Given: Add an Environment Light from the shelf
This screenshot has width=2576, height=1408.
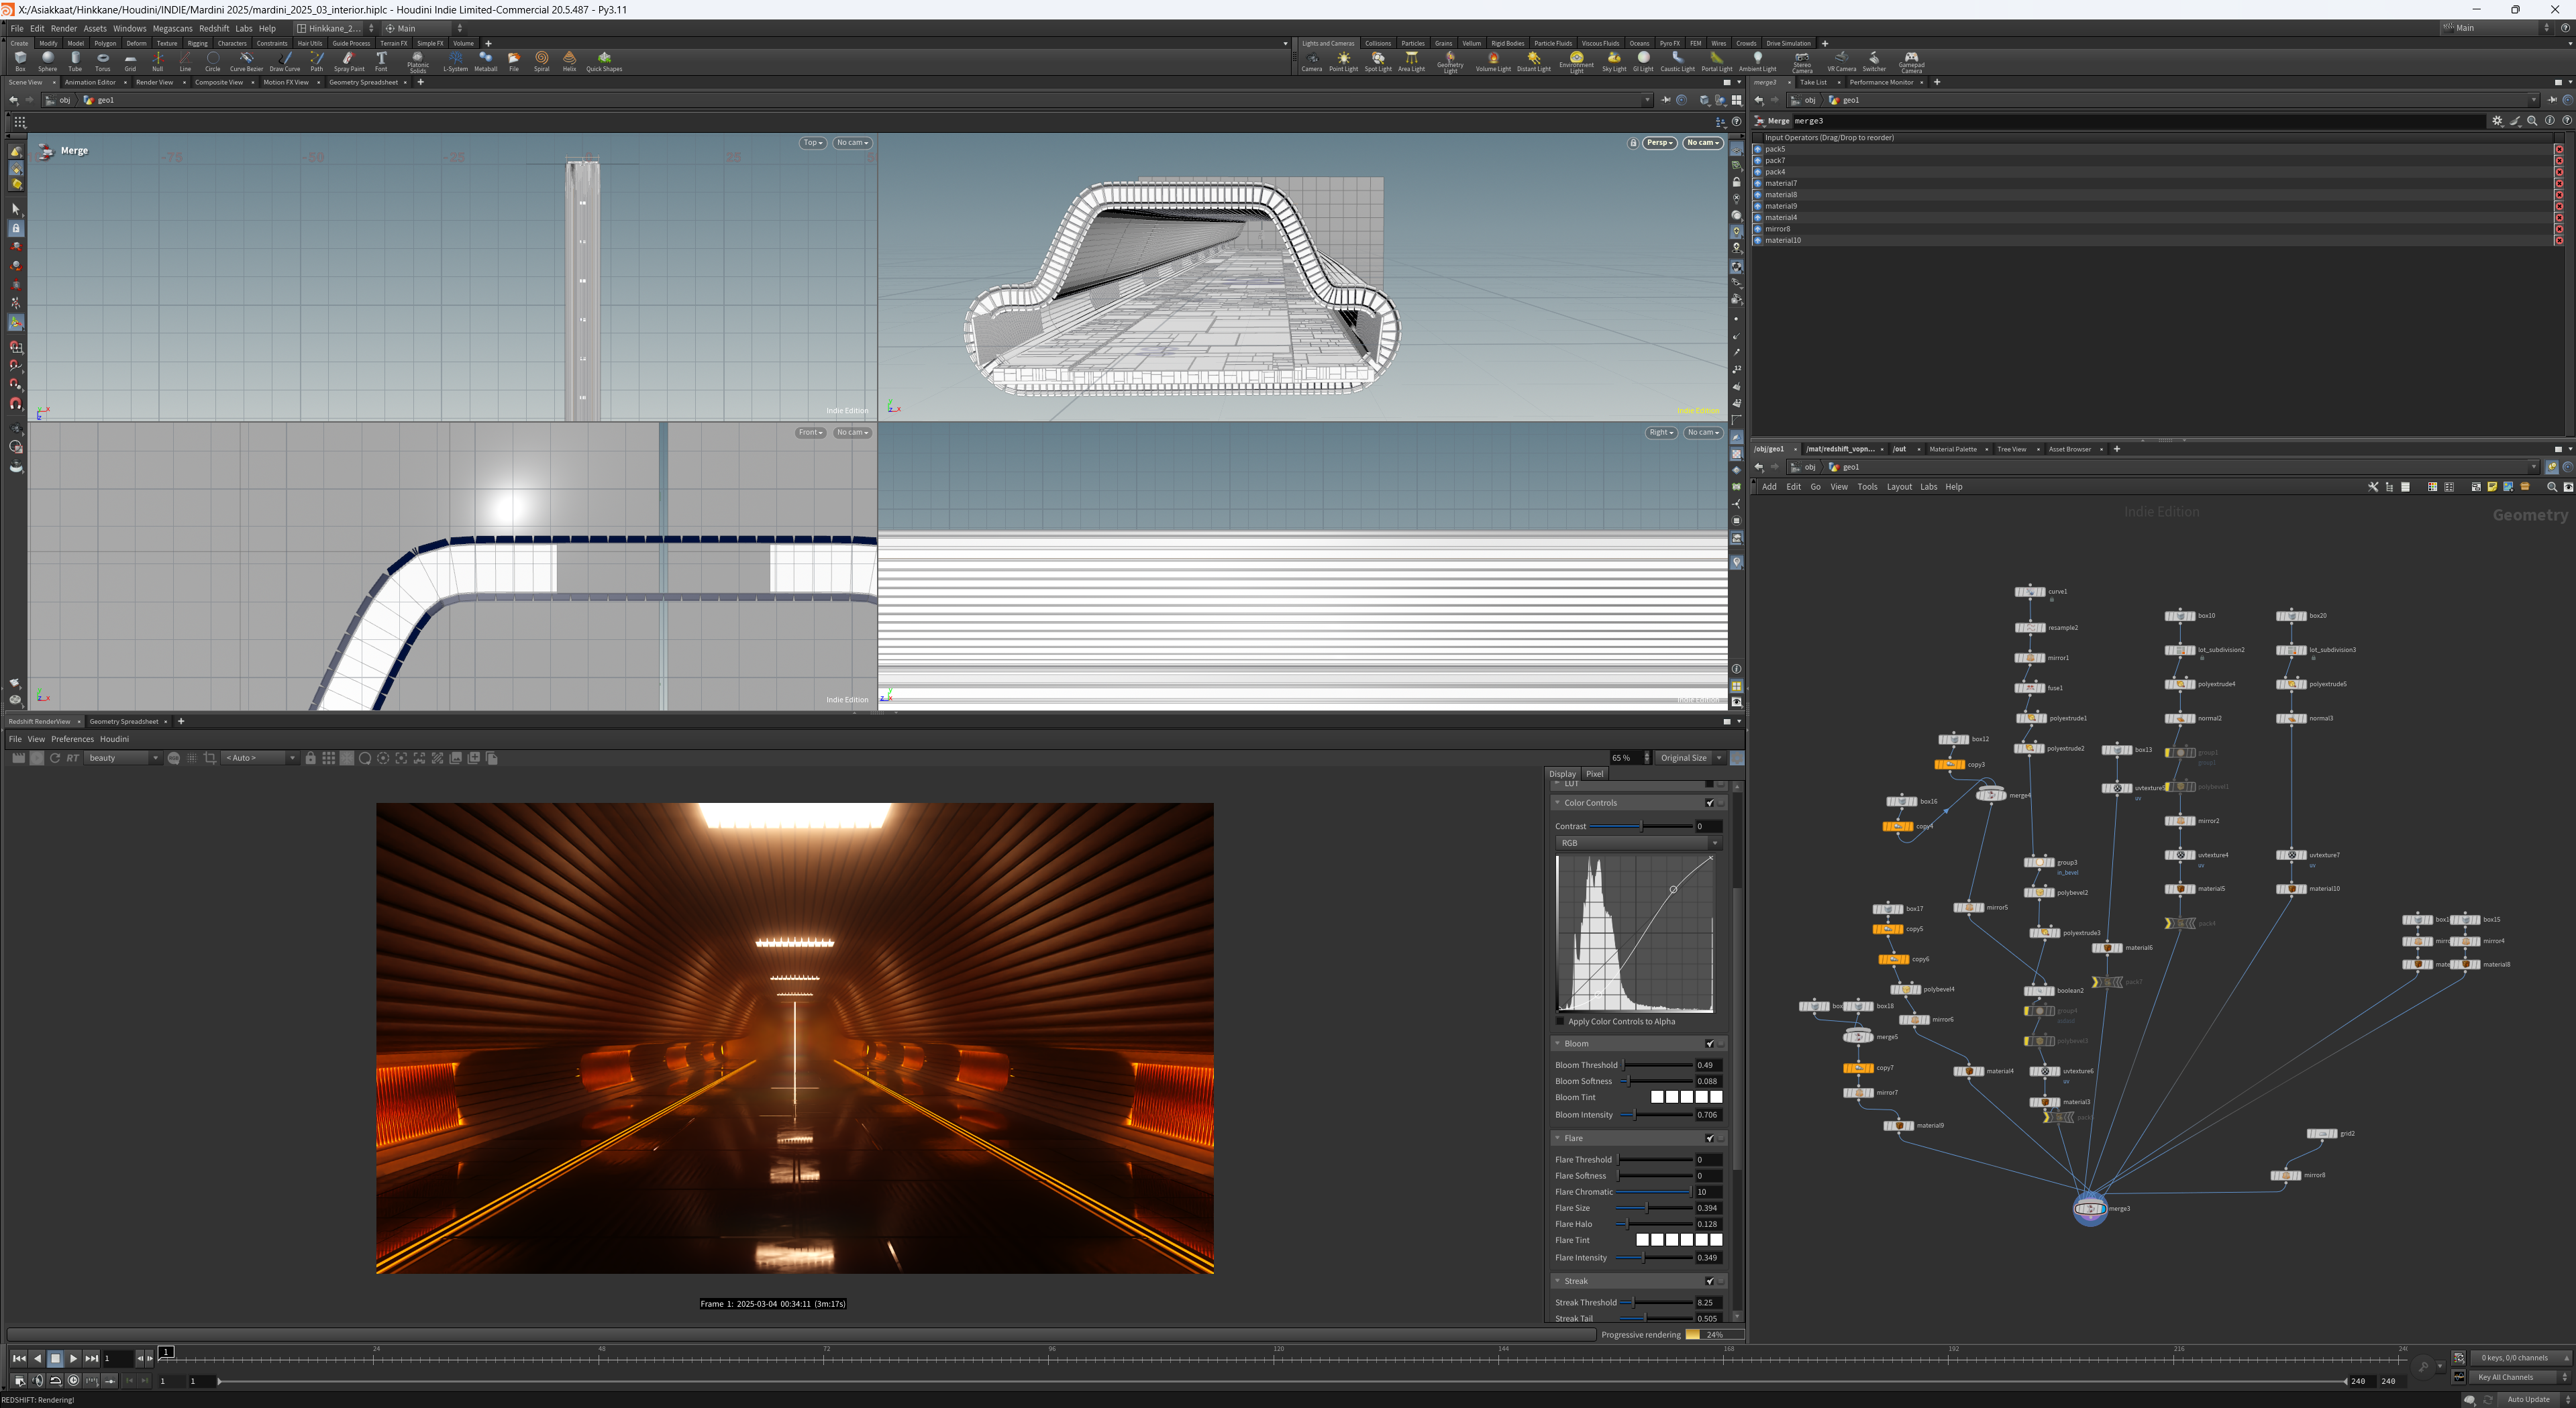Looking at the screenshot, I should click(x=1576, y=62).
